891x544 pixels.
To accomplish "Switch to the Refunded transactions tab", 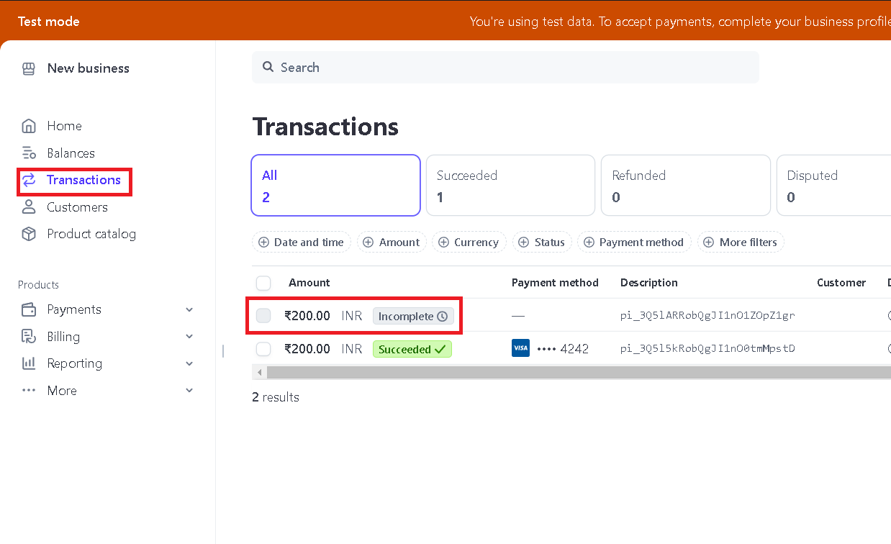I will click(685, 186).
